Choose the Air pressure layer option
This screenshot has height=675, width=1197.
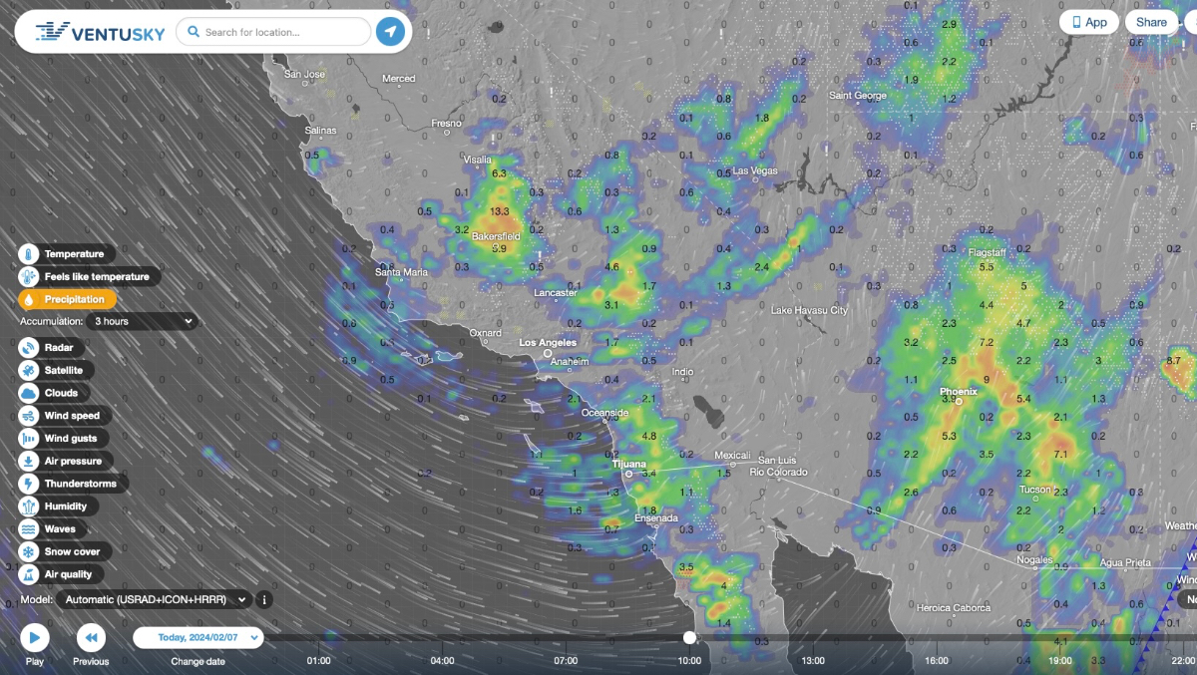pos(72,462)
